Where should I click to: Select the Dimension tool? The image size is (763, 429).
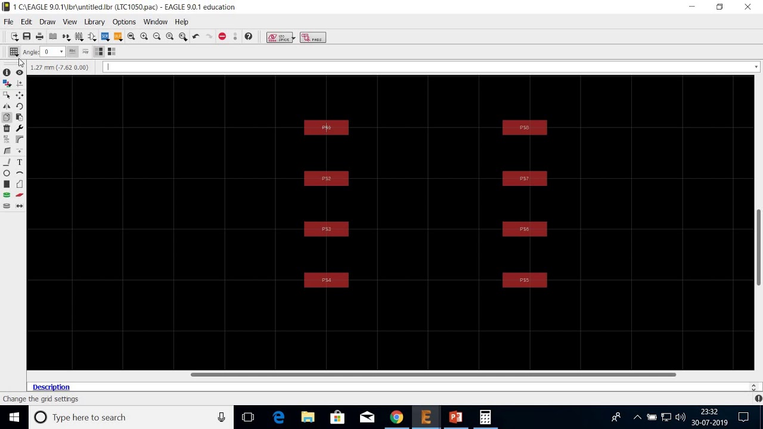pyautogui.click(x=20, y=206)
